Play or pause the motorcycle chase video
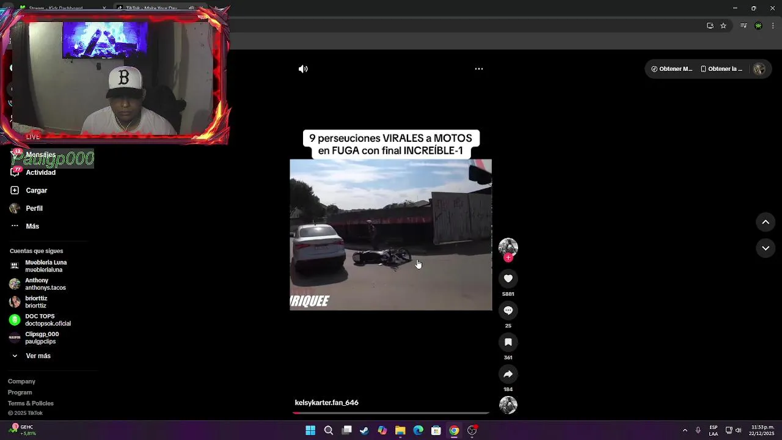This screenshot has width=782, height=440. click(x=391, y=235)
